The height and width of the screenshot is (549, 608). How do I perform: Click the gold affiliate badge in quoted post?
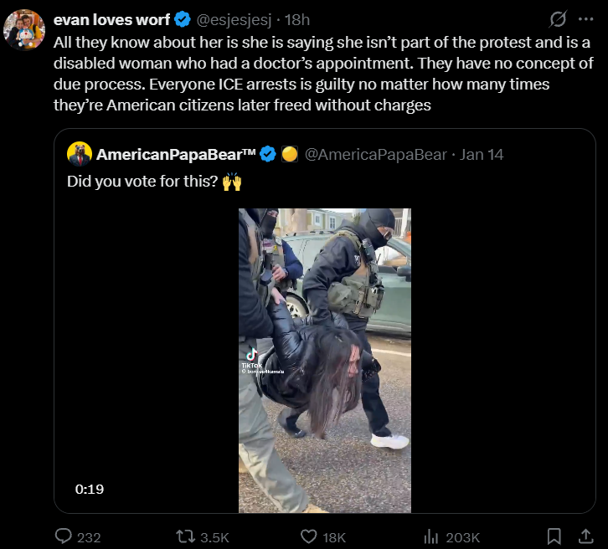tap(290, 154)
